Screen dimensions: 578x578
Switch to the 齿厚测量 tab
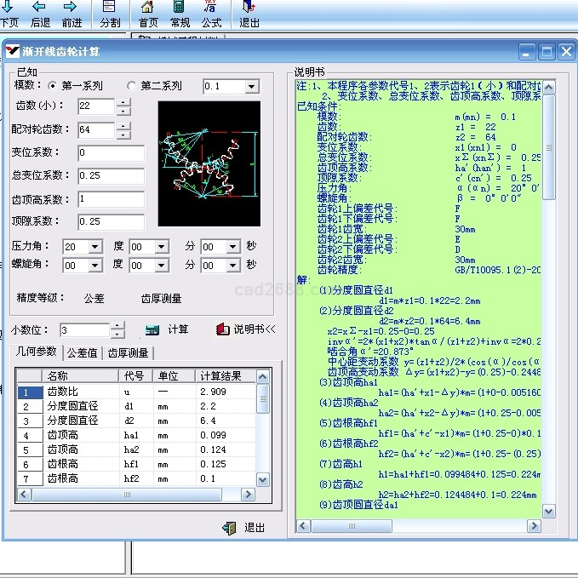(x=128, y=353)
